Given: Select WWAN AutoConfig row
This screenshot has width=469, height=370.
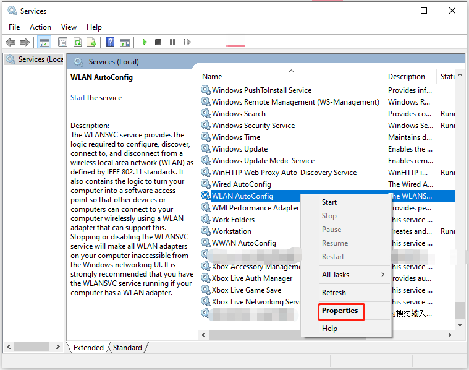Looking at the screenshot, I should [x=251, y=243].
